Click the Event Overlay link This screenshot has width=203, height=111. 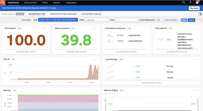coord(171,20)
